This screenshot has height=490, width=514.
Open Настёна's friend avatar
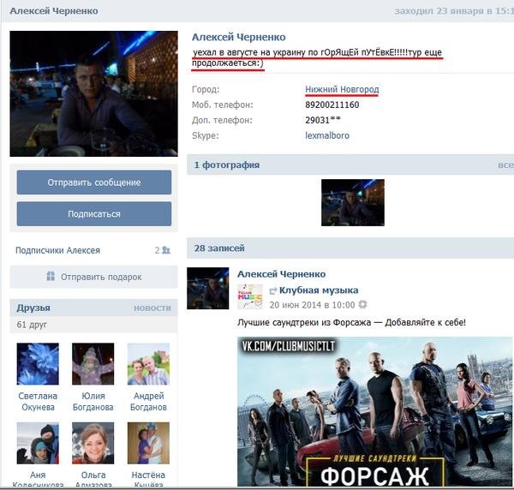(148, 443)
